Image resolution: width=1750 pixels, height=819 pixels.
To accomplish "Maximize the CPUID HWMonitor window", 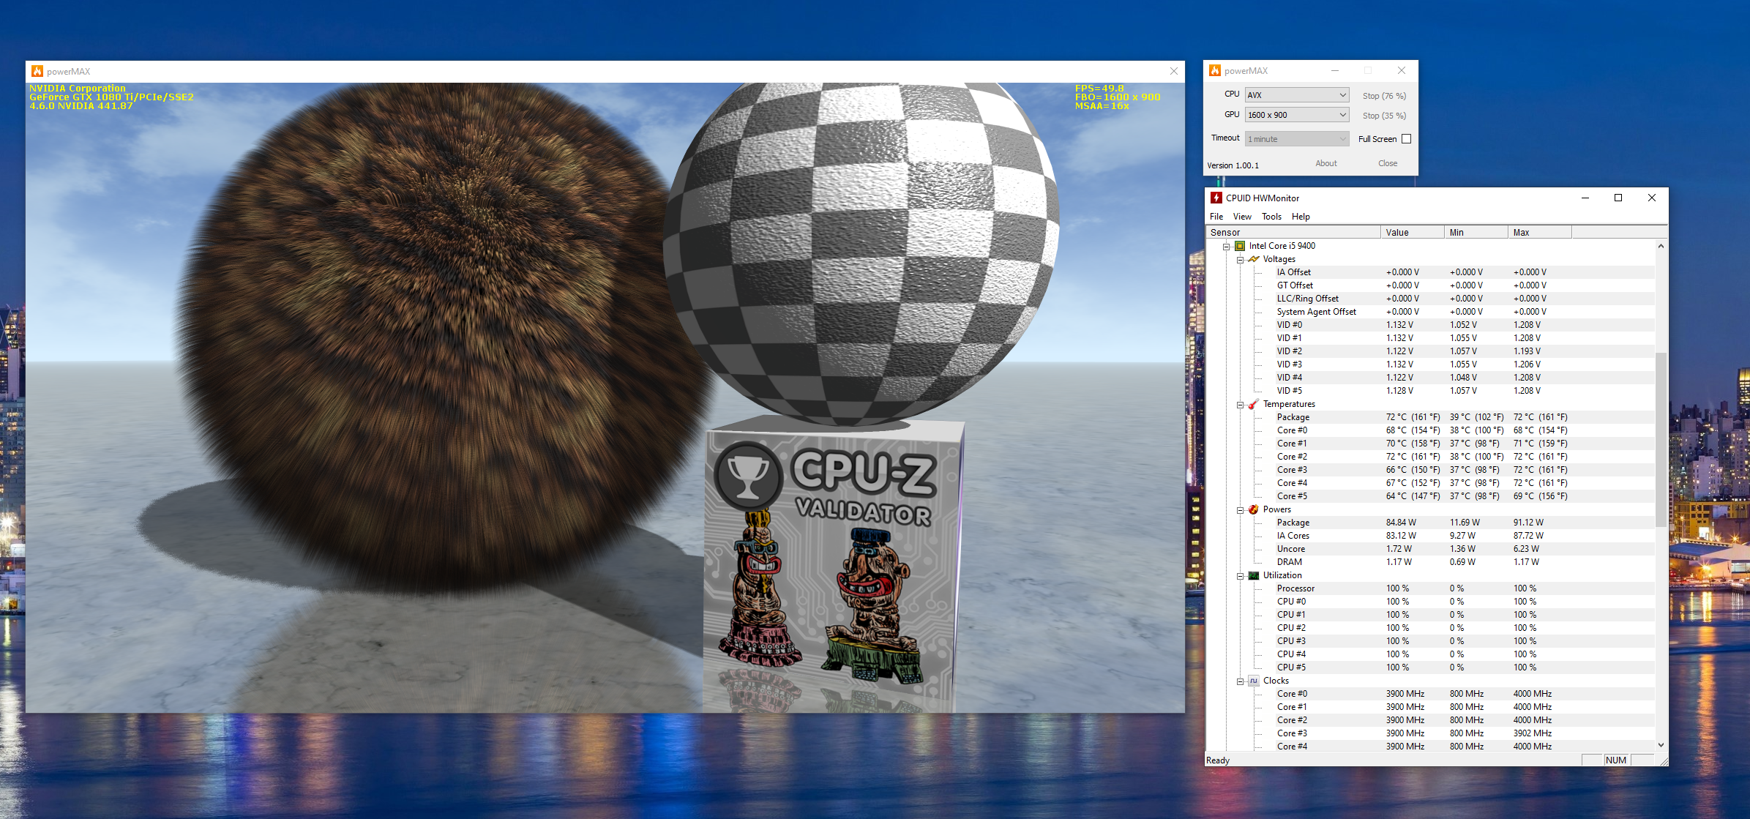I will 1618,198.
